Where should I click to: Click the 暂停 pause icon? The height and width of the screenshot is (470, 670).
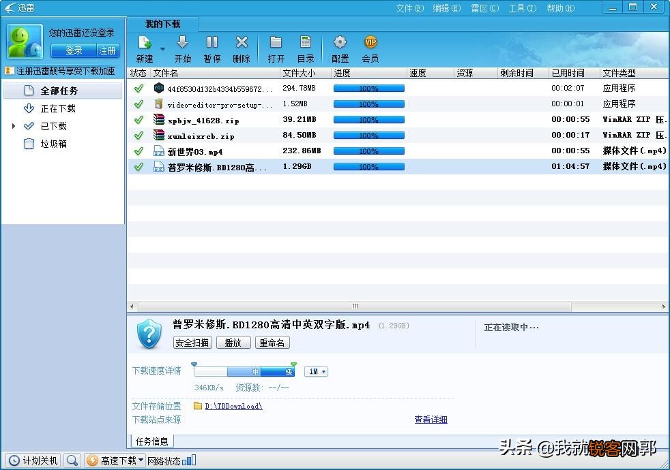pyautogui.click(x=212, y=43)
